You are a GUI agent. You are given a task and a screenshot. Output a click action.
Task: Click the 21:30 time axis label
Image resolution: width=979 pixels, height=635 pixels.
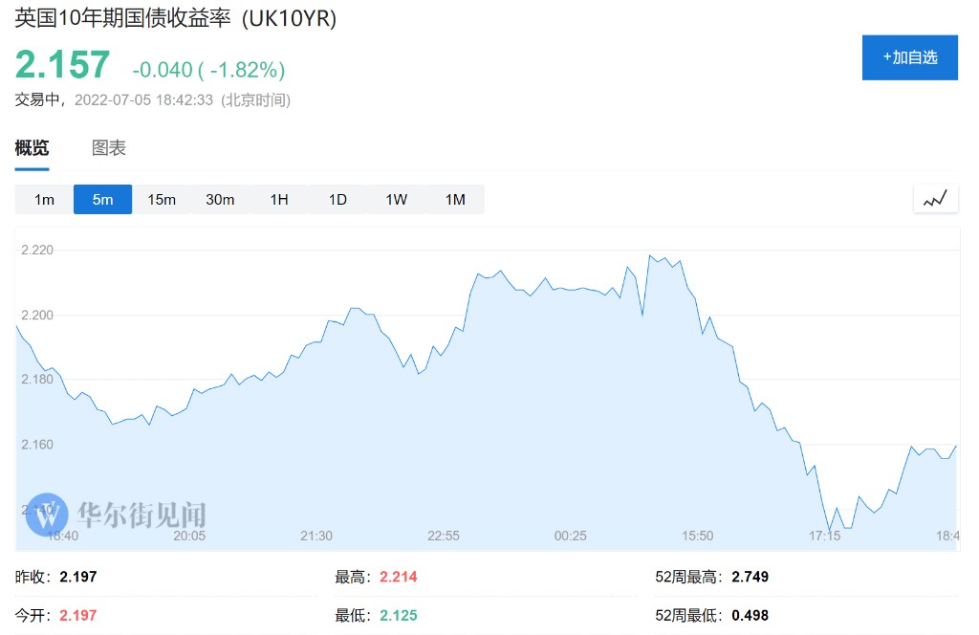pos(316,536)
